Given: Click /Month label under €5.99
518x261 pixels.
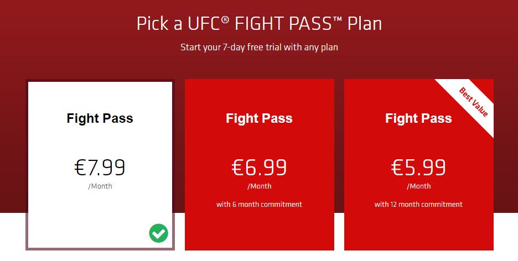Looking at the screenshot, I should pos(419,186).
